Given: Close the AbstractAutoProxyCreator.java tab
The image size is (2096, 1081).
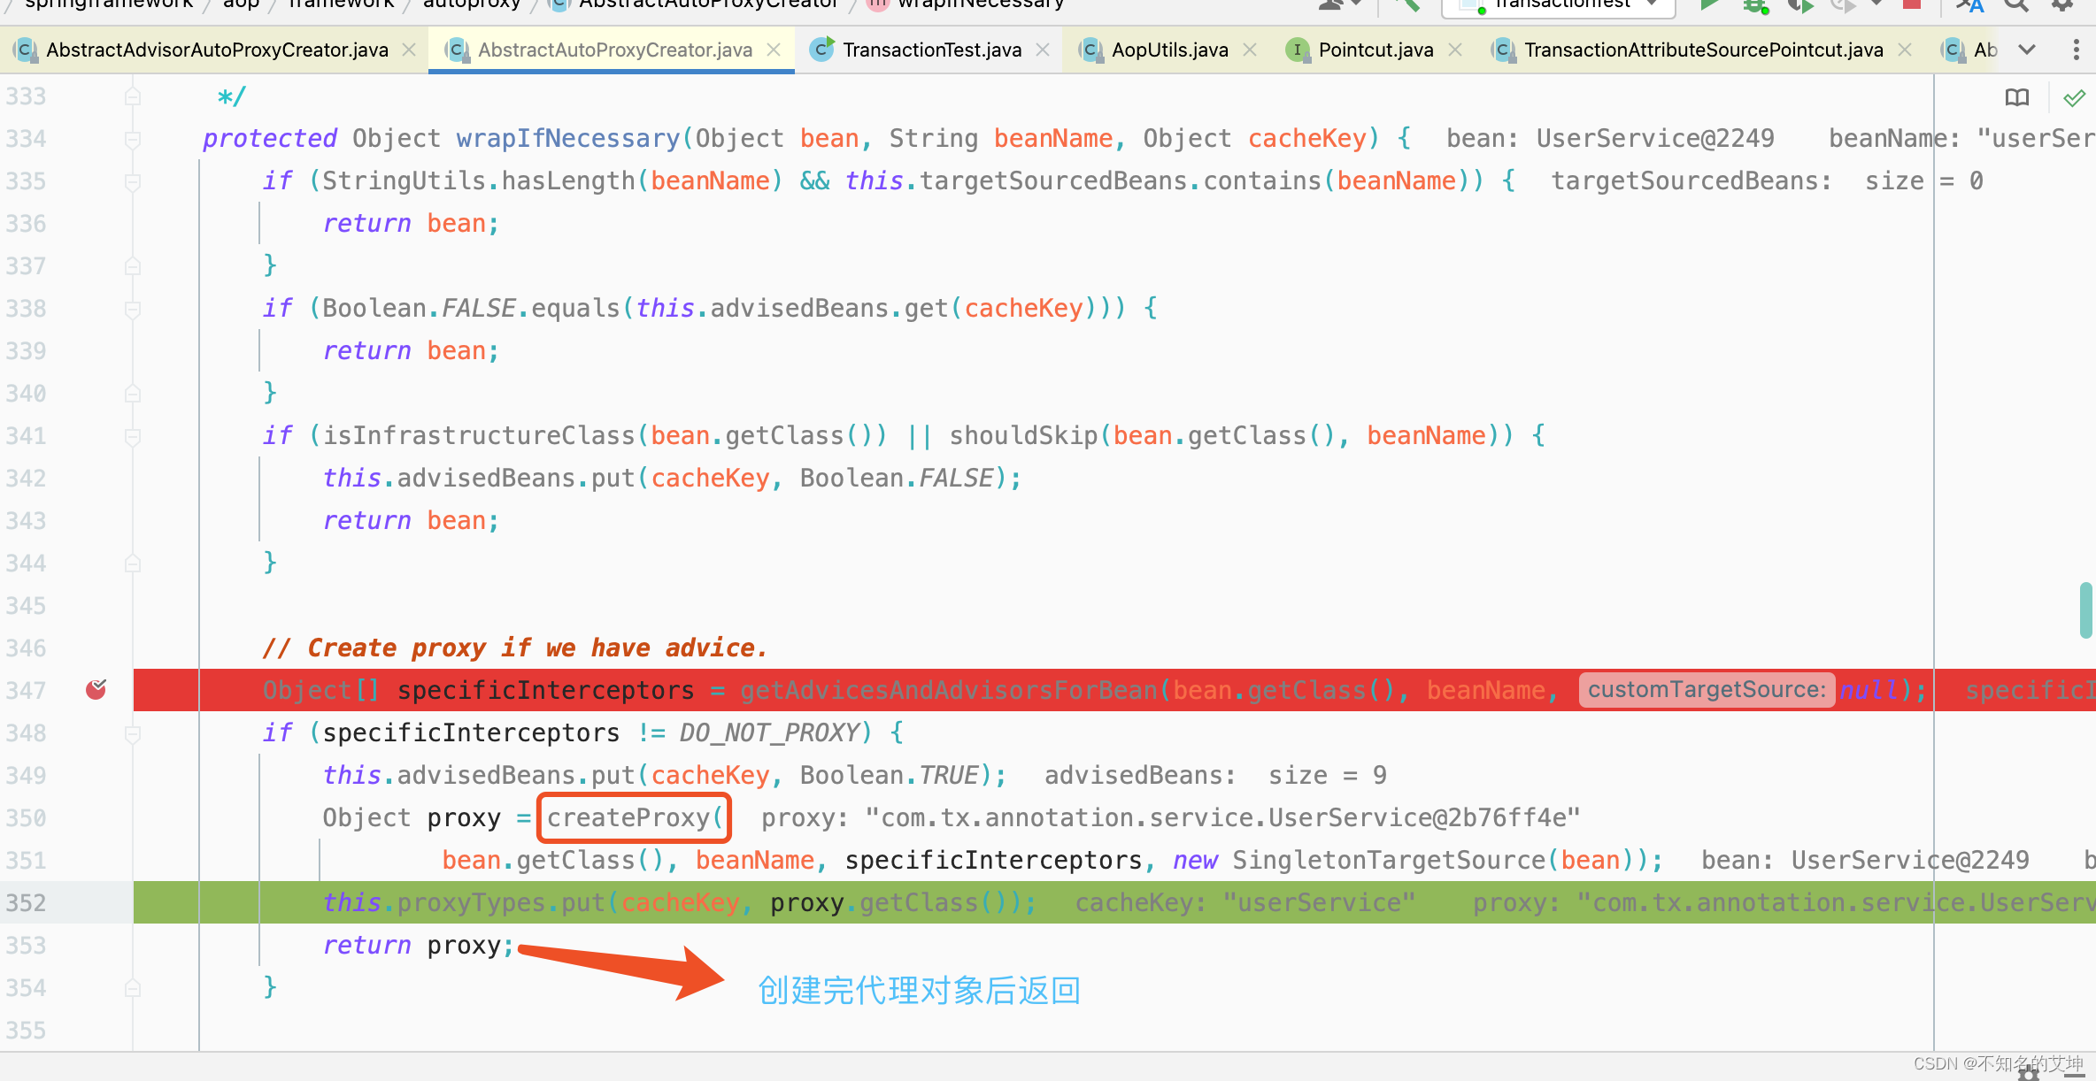Looking at the screenshot, I should 774,50.
